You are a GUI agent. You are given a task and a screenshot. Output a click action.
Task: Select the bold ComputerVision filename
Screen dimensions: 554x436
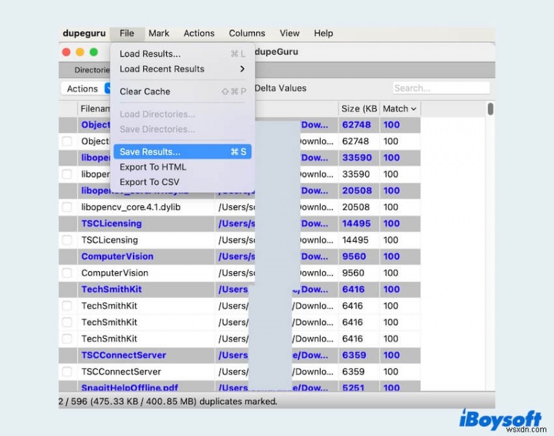click(117, 256)
